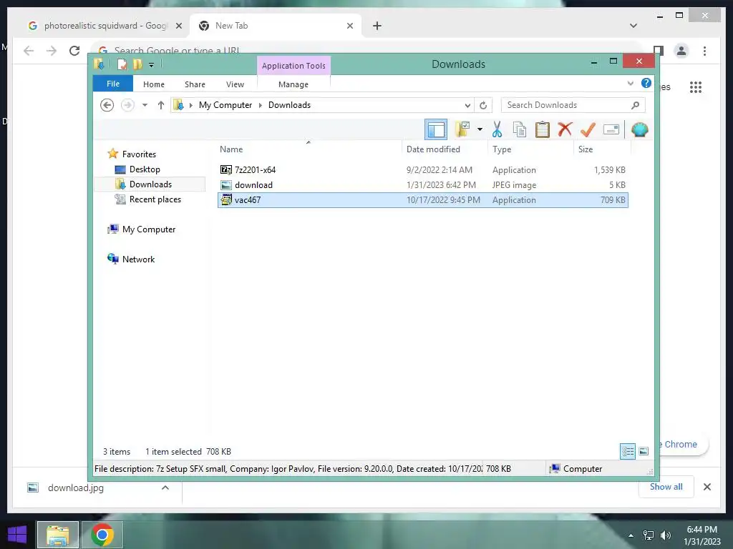The image size is (733, 549).
Task: Select the 7z2201-x64 application file
Action: [x=422, y=170]
